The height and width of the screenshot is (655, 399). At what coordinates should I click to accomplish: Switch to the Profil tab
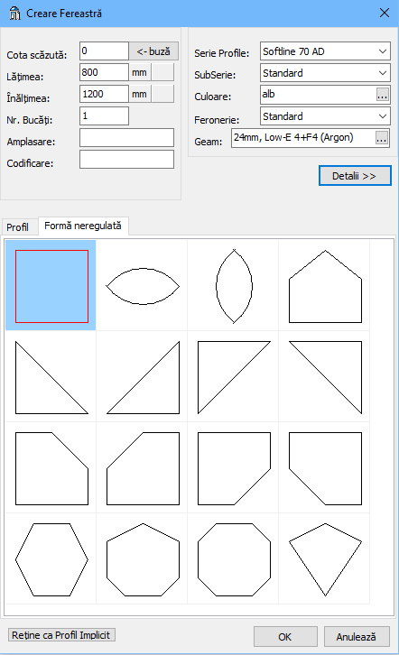[x=17, y=227]
